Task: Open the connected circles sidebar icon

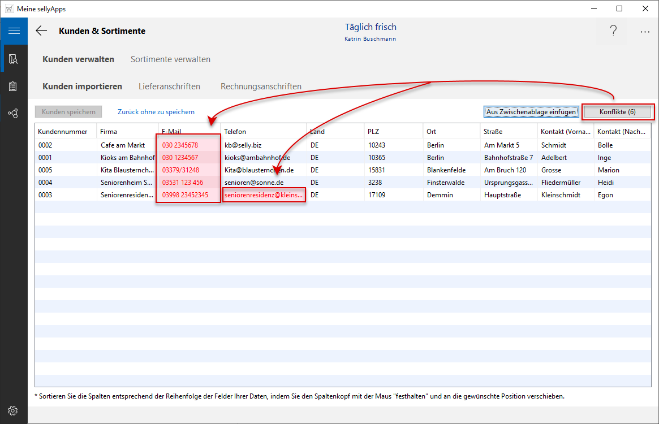Action: pyautogui.click(x=14, y=114)
